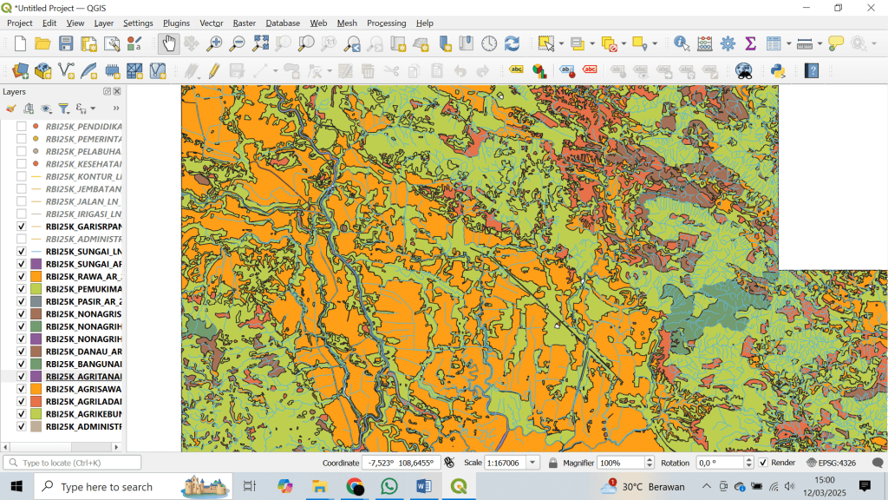The height and width of the screenshot is (500, 888).
Task: Open the Plugins menu
Action: pos(176,23)
